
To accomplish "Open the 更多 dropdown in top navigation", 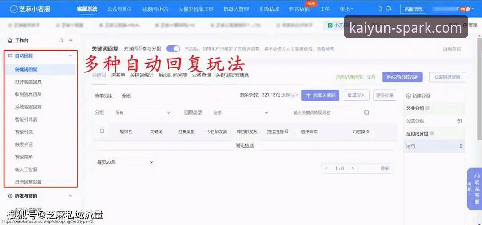I will 346,9.
